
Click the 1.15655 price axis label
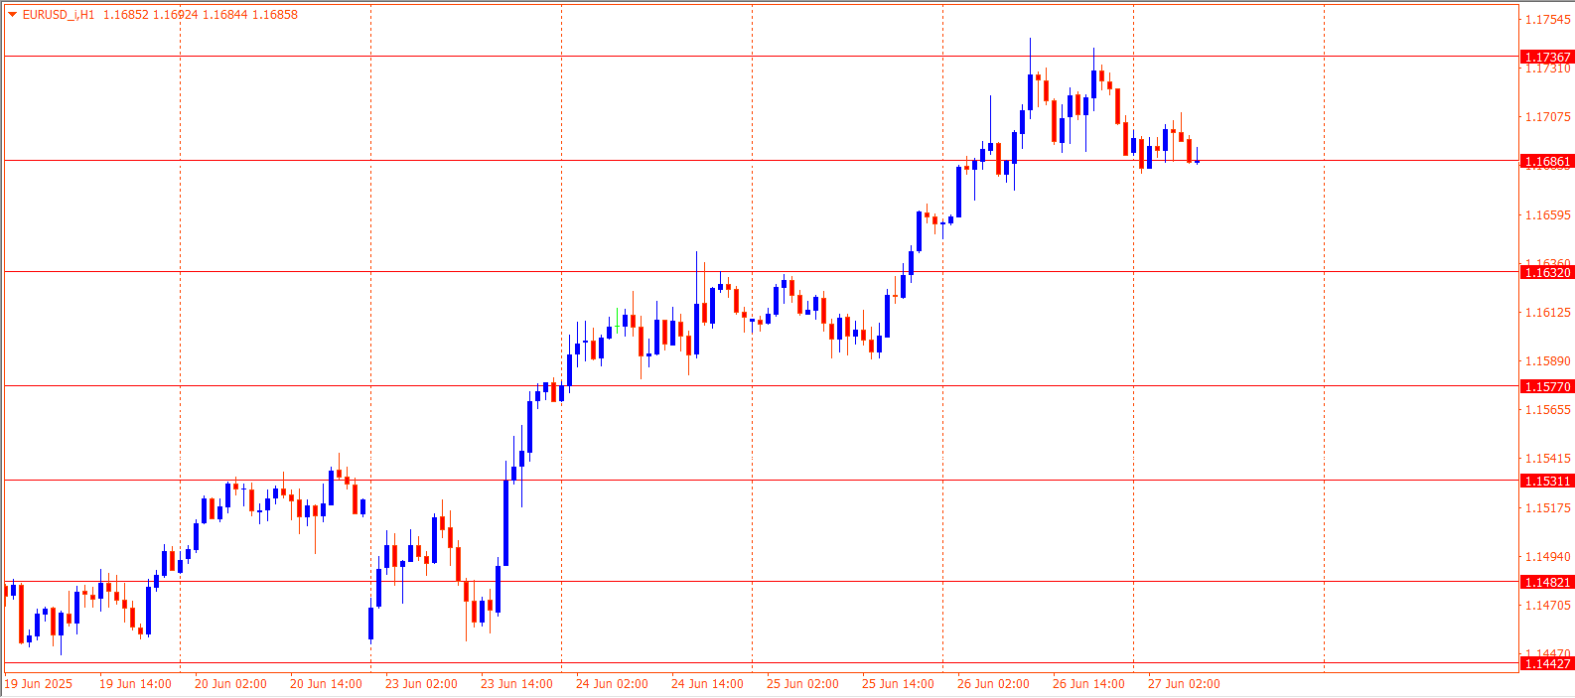tap(1548, 410)
